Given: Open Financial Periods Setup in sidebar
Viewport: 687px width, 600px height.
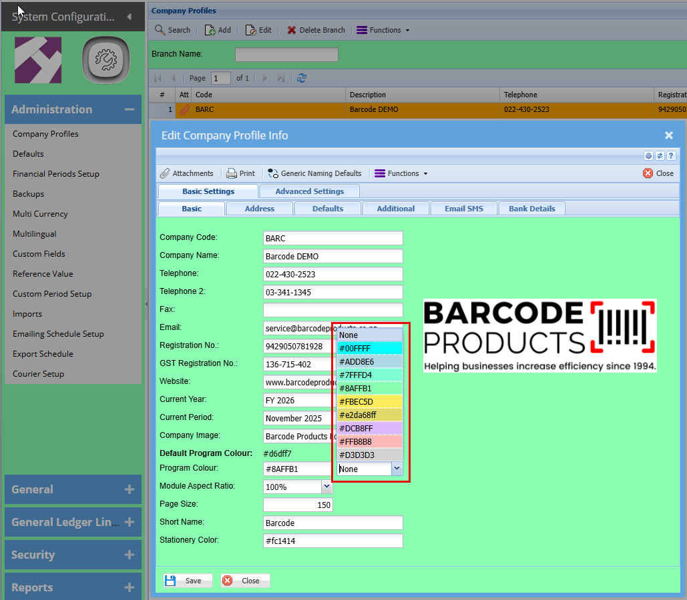Looking at the screenshot, I should pyautogui.click(x=56, y=174).
